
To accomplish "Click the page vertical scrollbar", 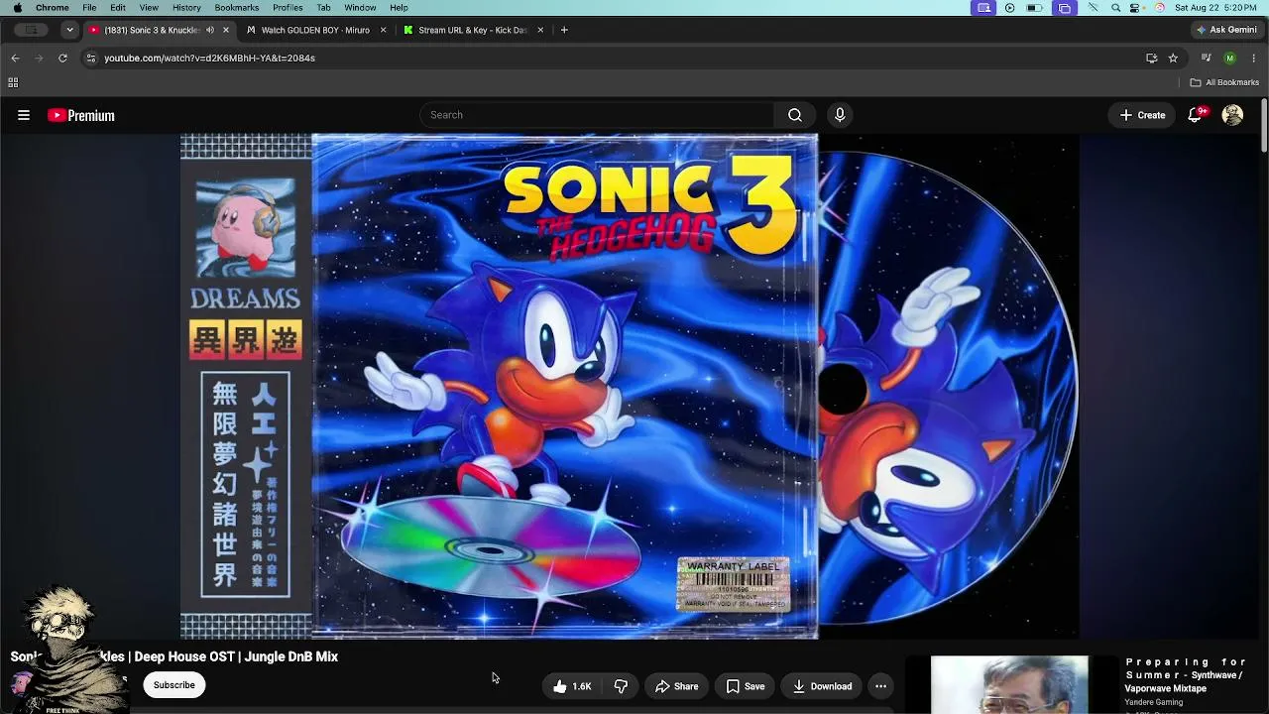I will pyautogui.click(x=1264, y=124).
